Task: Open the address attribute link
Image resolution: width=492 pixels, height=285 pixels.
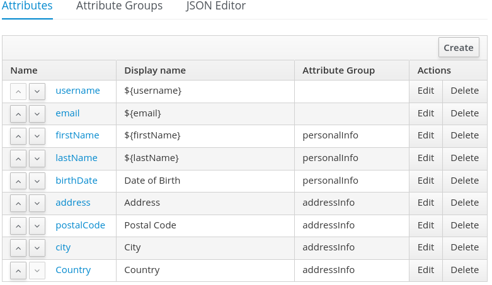Action: pos(73,203)
